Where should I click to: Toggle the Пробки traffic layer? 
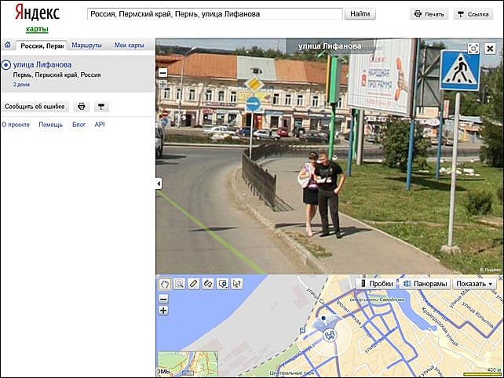point(375,283)
